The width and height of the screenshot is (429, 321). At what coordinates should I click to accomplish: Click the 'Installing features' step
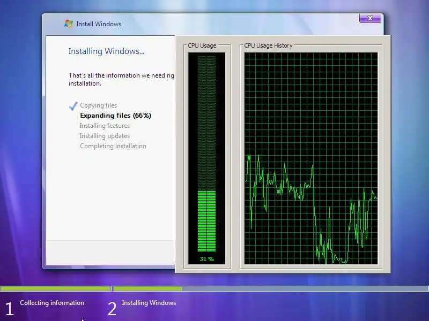(105, 126)
